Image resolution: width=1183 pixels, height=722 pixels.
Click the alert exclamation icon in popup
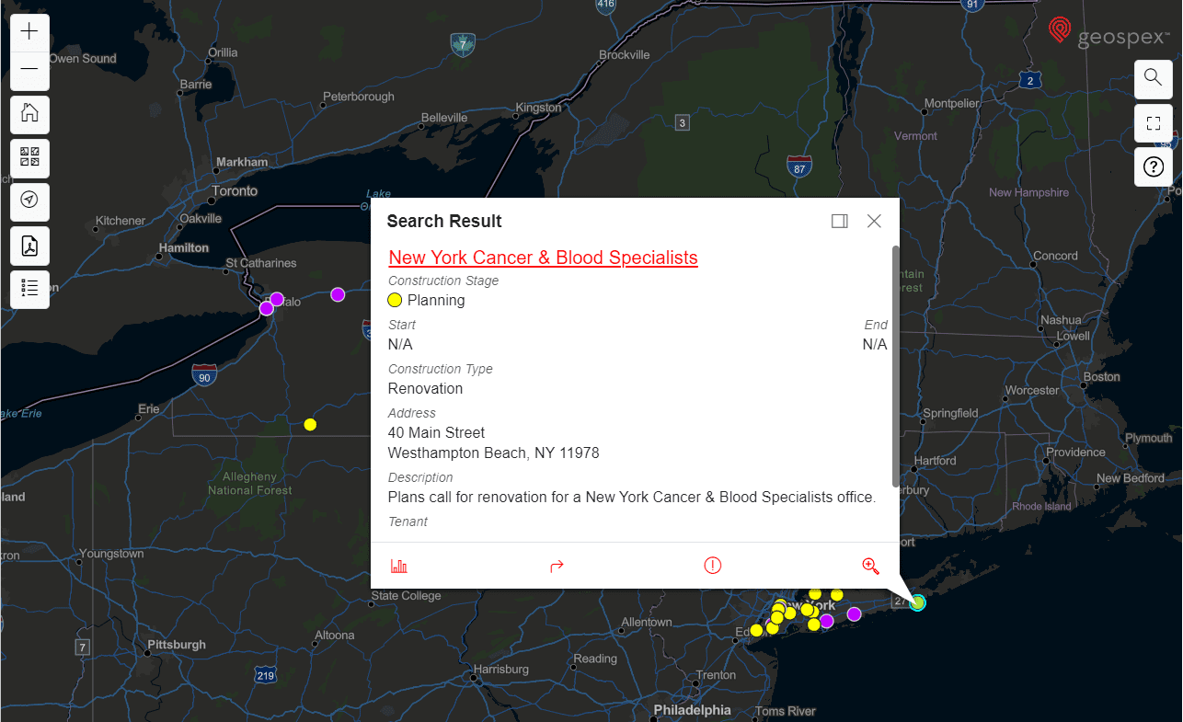click(x=713, y=566)
